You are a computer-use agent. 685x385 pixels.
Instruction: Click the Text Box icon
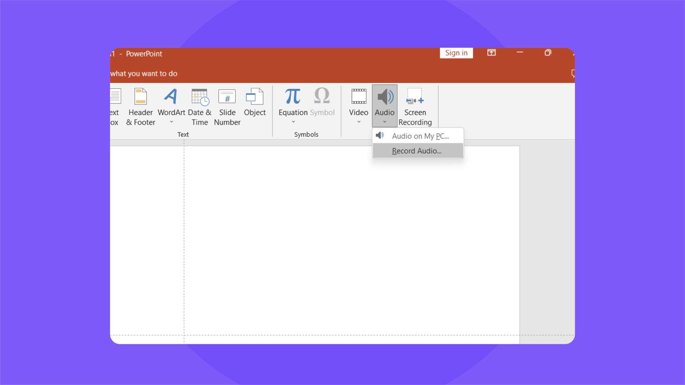pos(115,96)
